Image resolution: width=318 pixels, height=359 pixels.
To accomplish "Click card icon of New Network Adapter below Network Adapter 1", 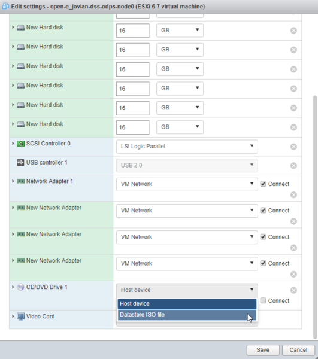I will 20,208.
